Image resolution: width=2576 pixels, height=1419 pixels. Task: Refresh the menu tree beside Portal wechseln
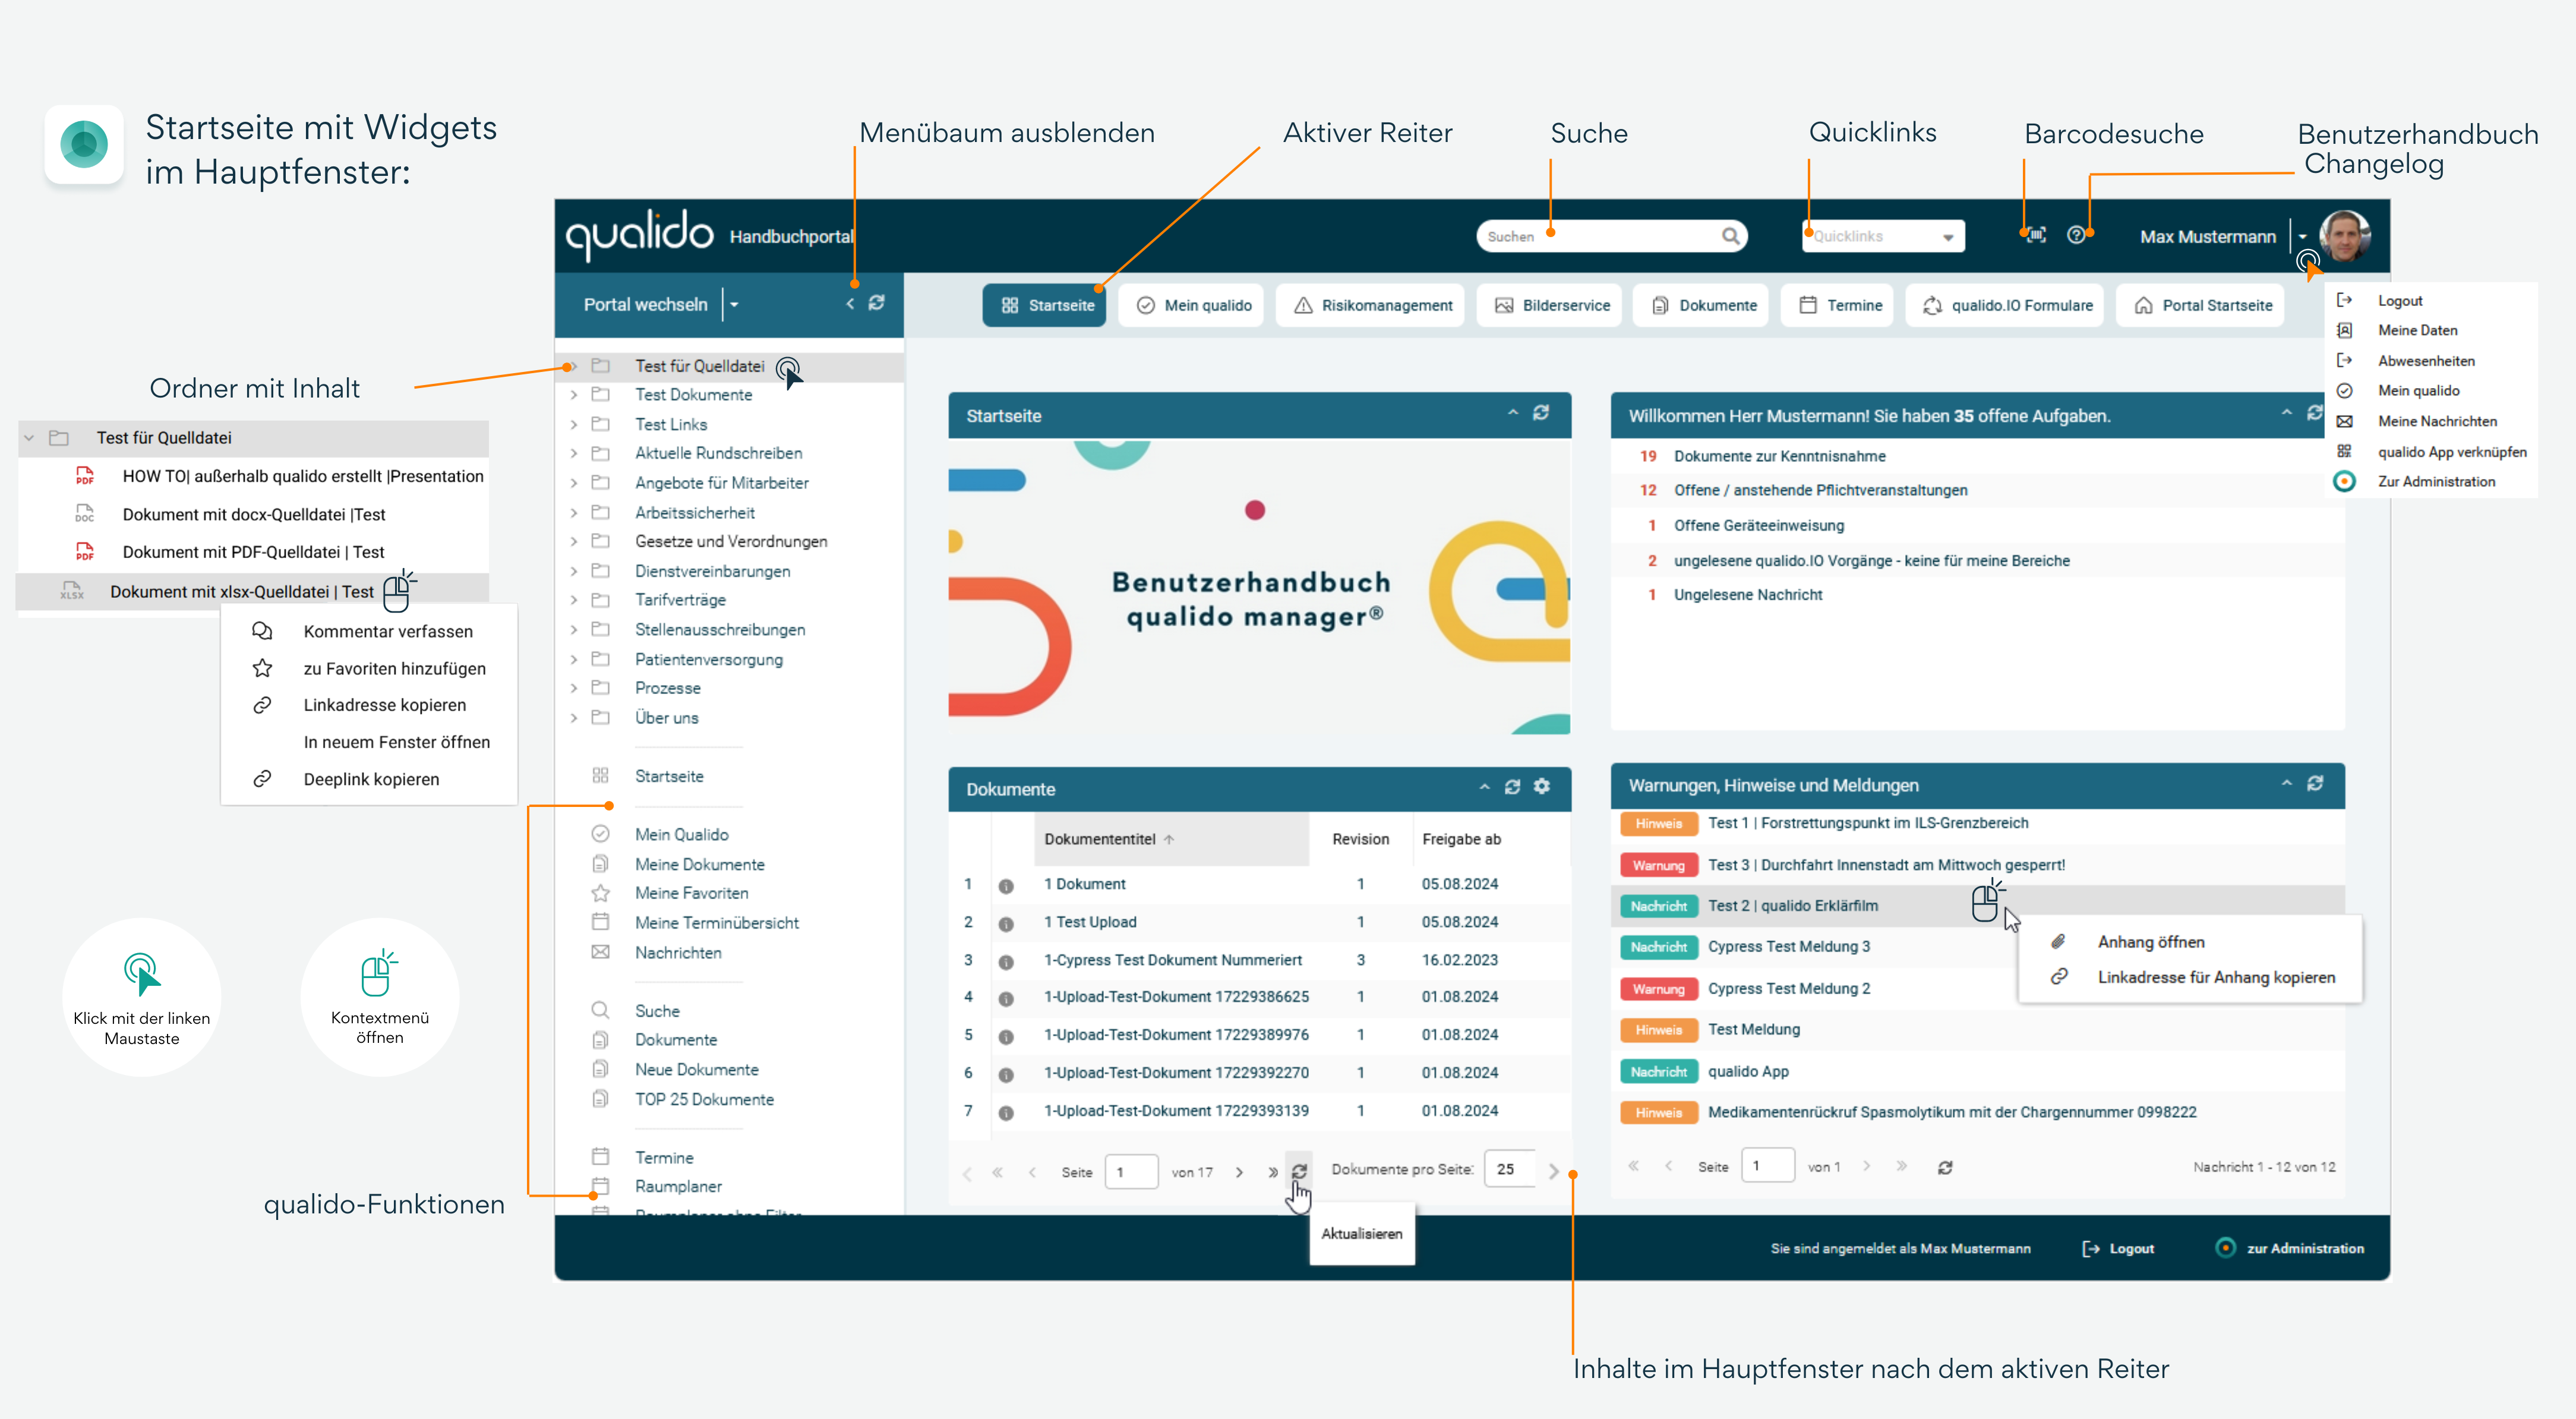876,303
